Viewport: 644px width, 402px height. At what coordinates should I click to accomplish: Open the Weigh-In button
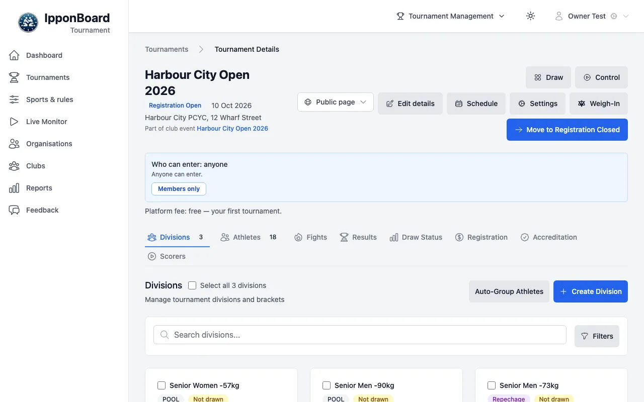click(x=599, y=104)
